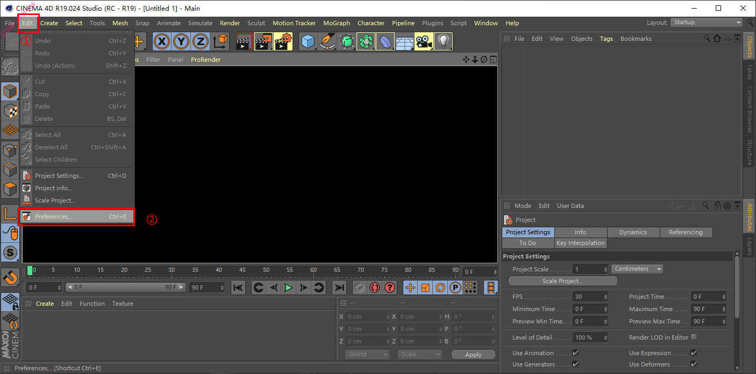756x374 pixels.
Task: Add the Bend deformer icon
Action: pos(386,41)
